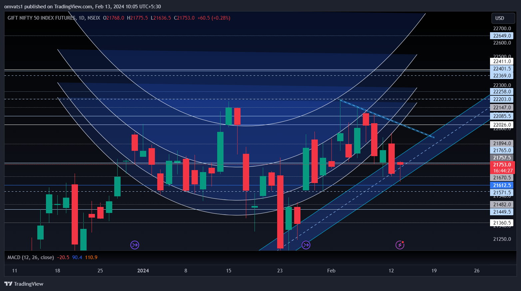Click date 15 on time axis

click(229, 271)
